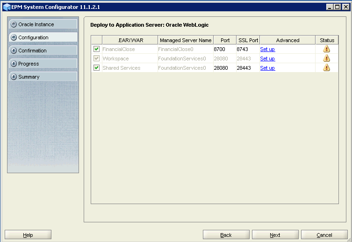Click the SSL Port column header
Screen dimensions: 352x242
[248, 40]
